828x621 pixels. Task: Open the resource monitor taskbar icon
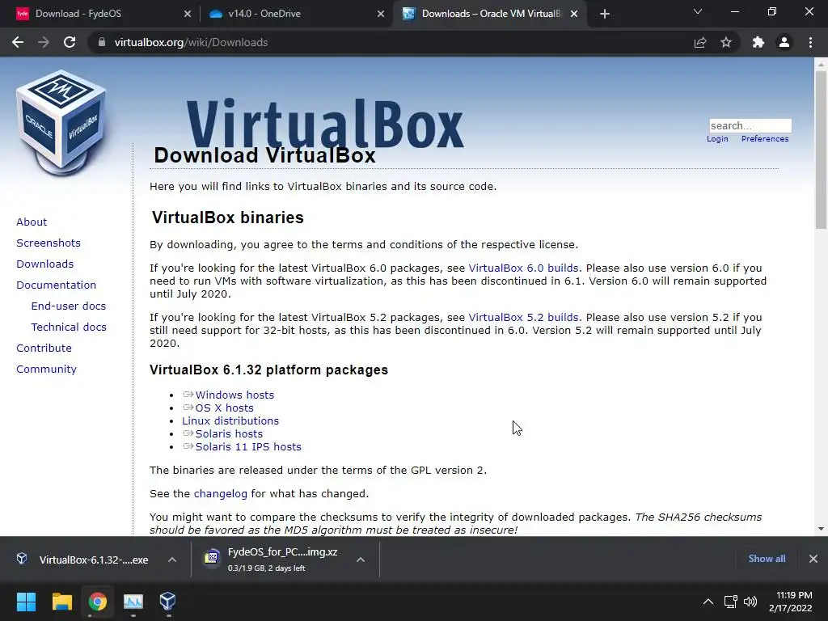(133, 602)
